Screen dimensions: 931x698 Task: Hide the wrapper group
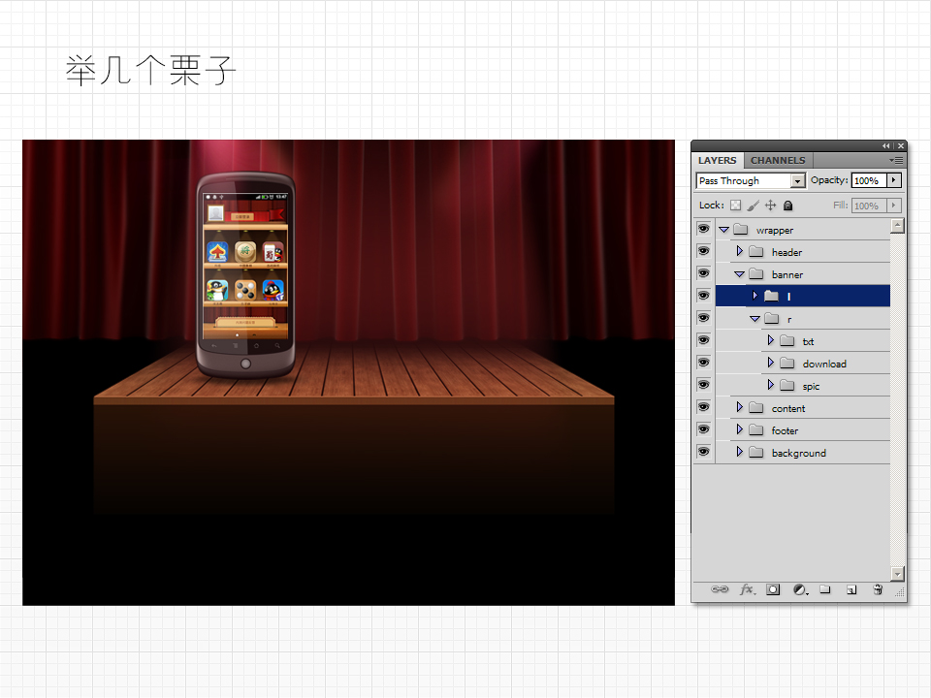[703, 230]
